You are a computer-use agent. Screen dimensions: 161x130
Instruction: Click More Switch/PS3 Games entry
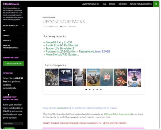(x=62, y=55)
